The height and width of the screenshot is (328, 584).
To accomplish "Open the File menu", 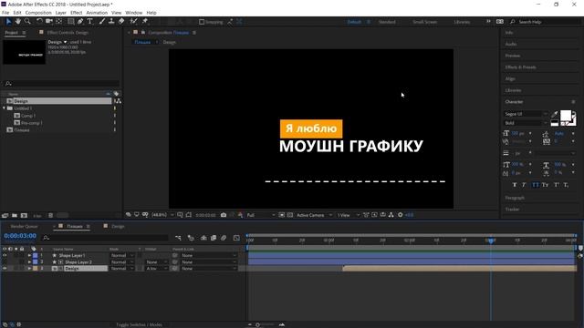I will click(5, 13).
